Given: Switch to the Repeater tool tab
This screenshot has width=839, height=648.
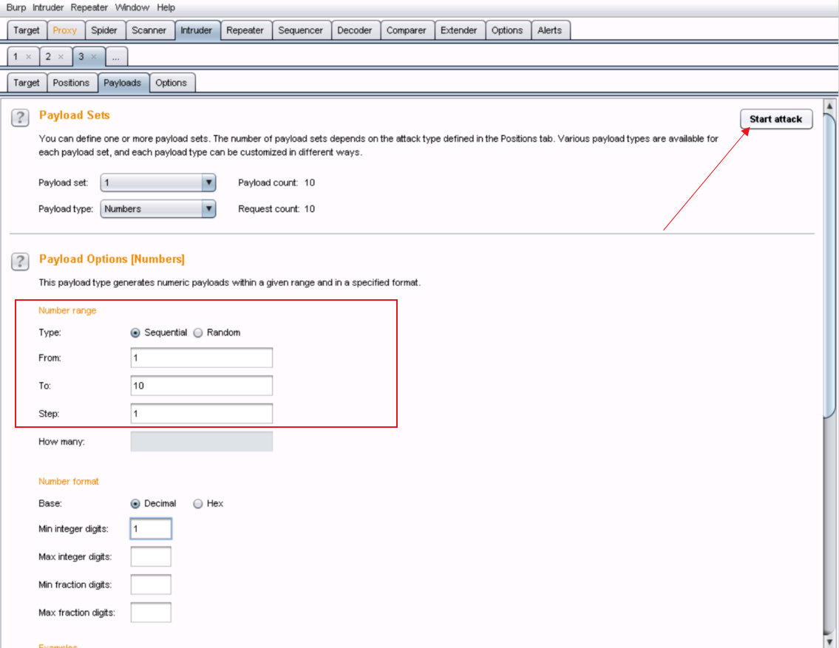Looking at the screenshot, I should (x=245, y=30).
